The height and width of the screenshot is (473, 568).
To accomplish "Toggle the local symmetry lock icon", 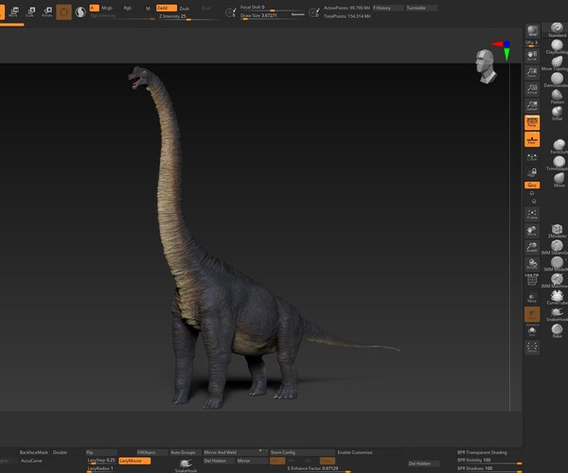I will click(532, 172).
